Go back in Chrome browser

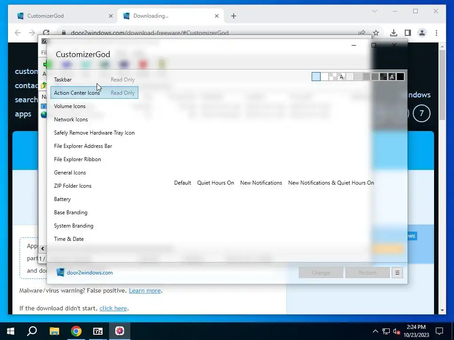pos(18,33)
